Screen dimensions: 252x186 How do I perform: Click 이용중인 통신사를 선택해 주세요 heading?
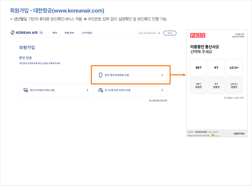coord(205,49)
